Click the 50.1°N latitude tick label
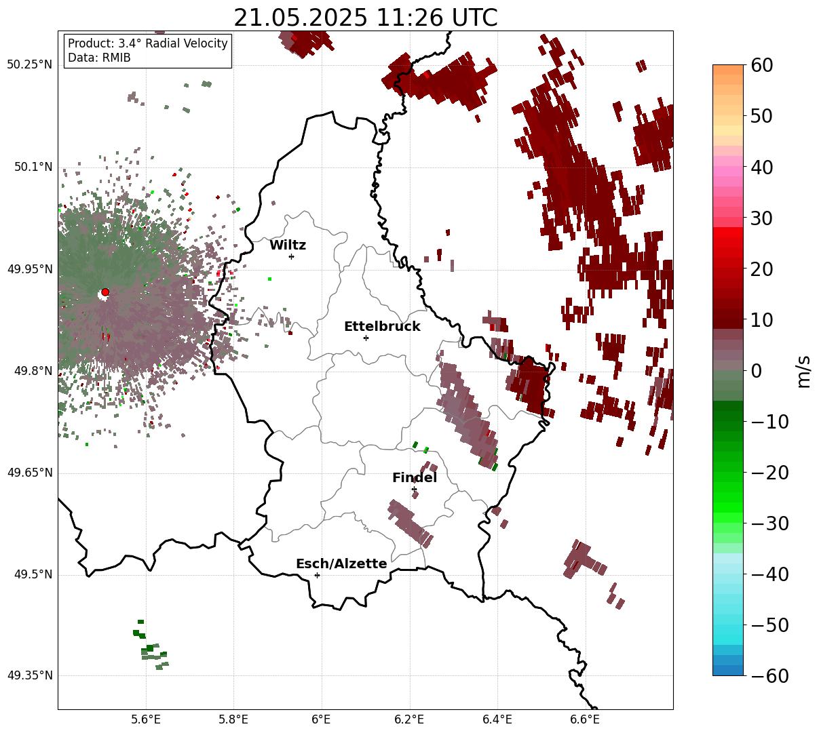 coord(33,167)
